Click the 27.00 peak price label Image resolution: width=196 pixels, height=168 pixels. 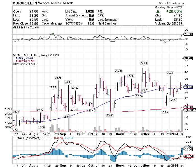click(144, 63)
